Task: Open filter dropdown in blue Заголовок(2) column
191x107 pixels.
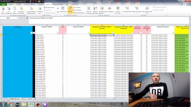Action: pyautogui.click(x=31, y=33)
